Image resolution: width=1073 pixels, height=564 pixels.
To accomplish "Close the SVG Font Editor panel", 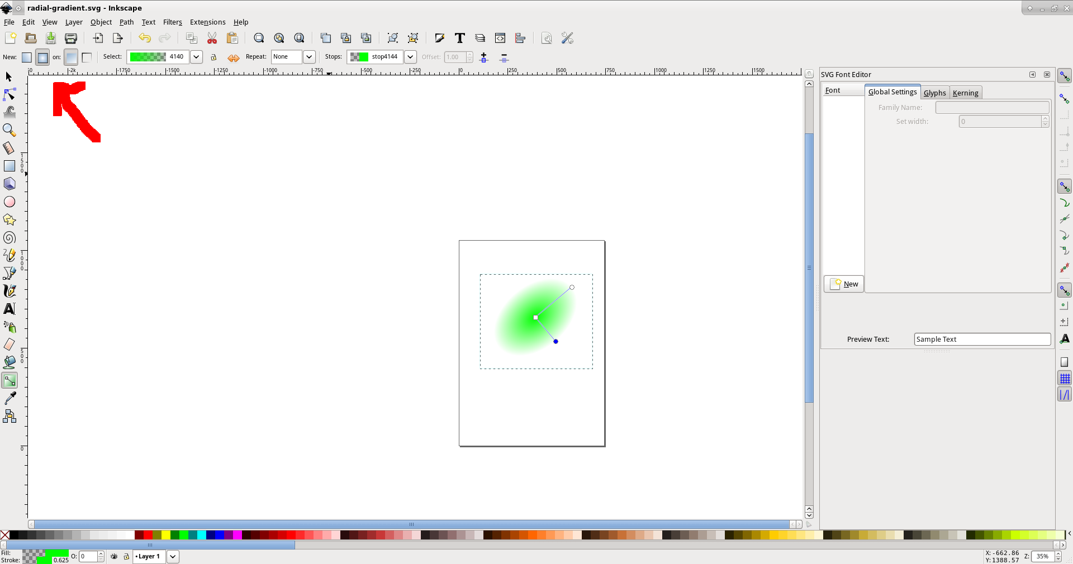I will tap(1047, 74).
